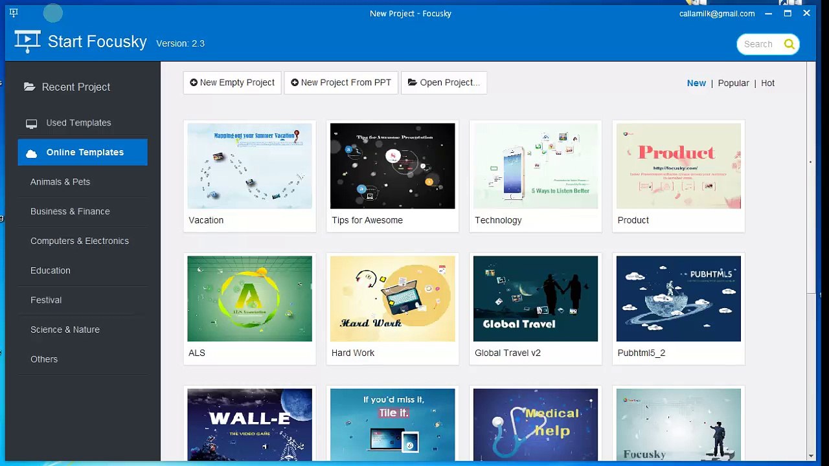Open the Focusky figure template thumbnail
This screenshot has height=466, width=829.
pos(679,425)
